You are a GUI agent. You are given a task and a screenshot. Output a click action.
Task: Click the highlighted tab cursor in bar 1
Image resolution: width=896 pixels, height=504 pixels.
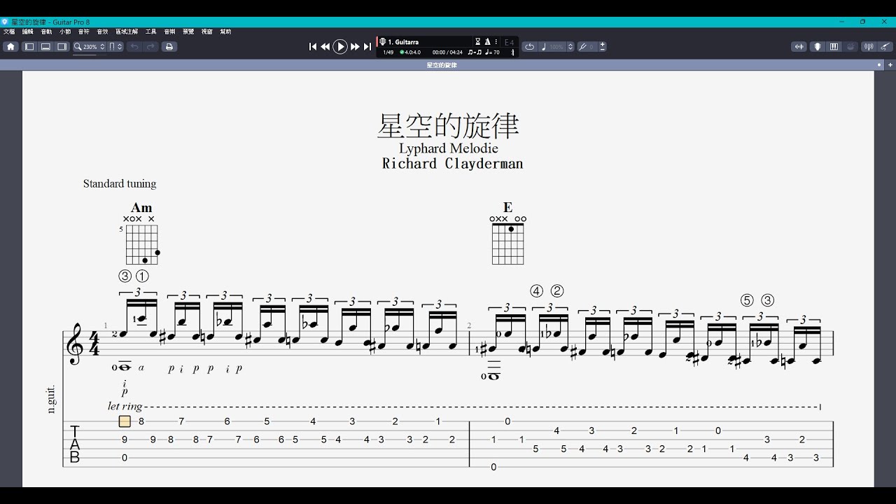(125, 421)
